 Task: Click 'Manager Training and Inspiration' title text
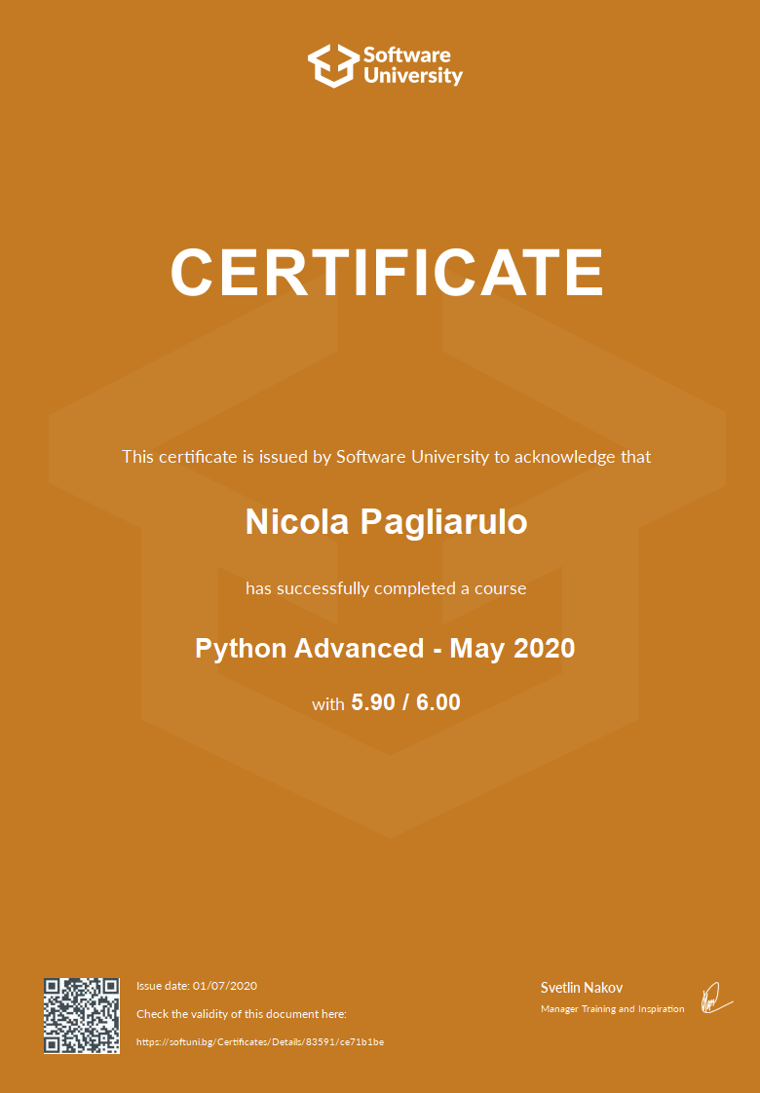[x=612, y=1009]
